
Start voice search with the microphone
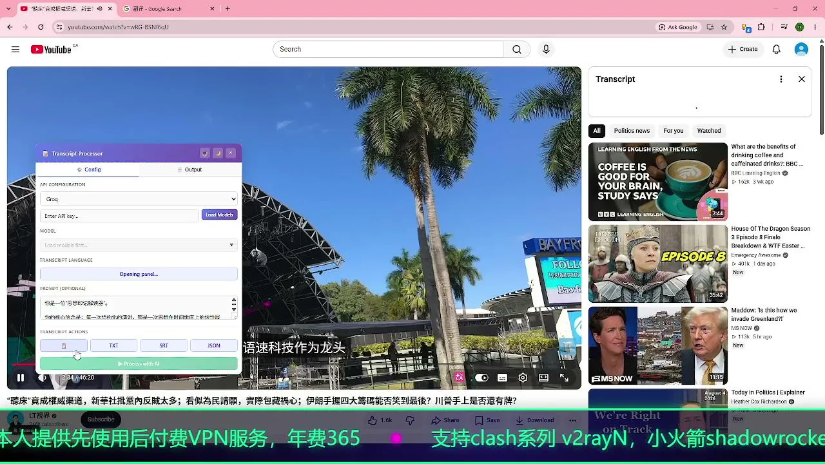point(546,50)
